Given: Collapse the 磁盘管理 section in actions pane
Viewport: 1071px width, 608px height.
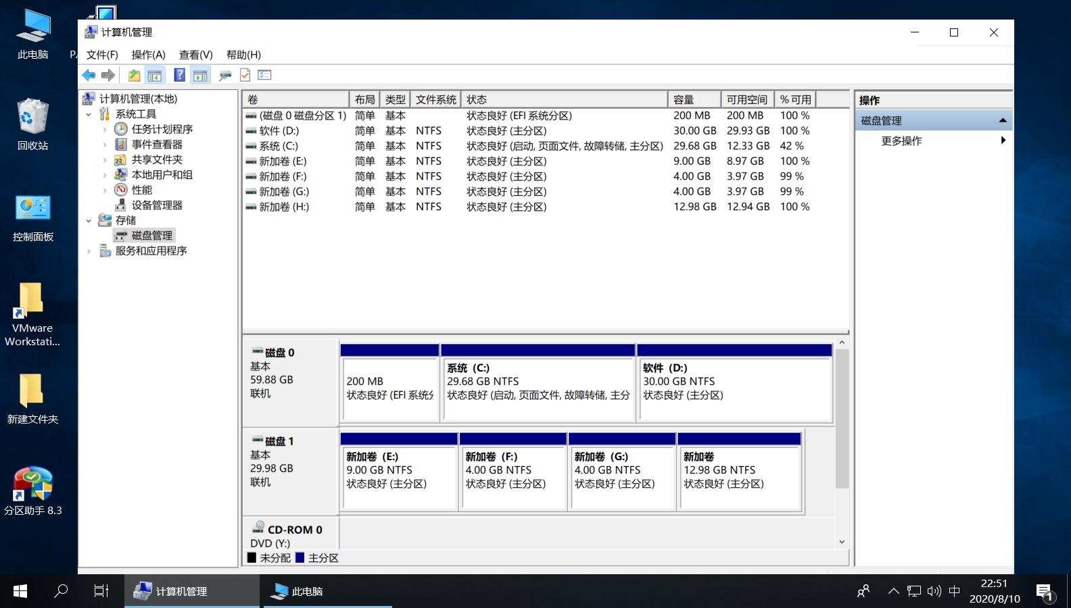Looking at the screenshot, I should pos(1003,121).
